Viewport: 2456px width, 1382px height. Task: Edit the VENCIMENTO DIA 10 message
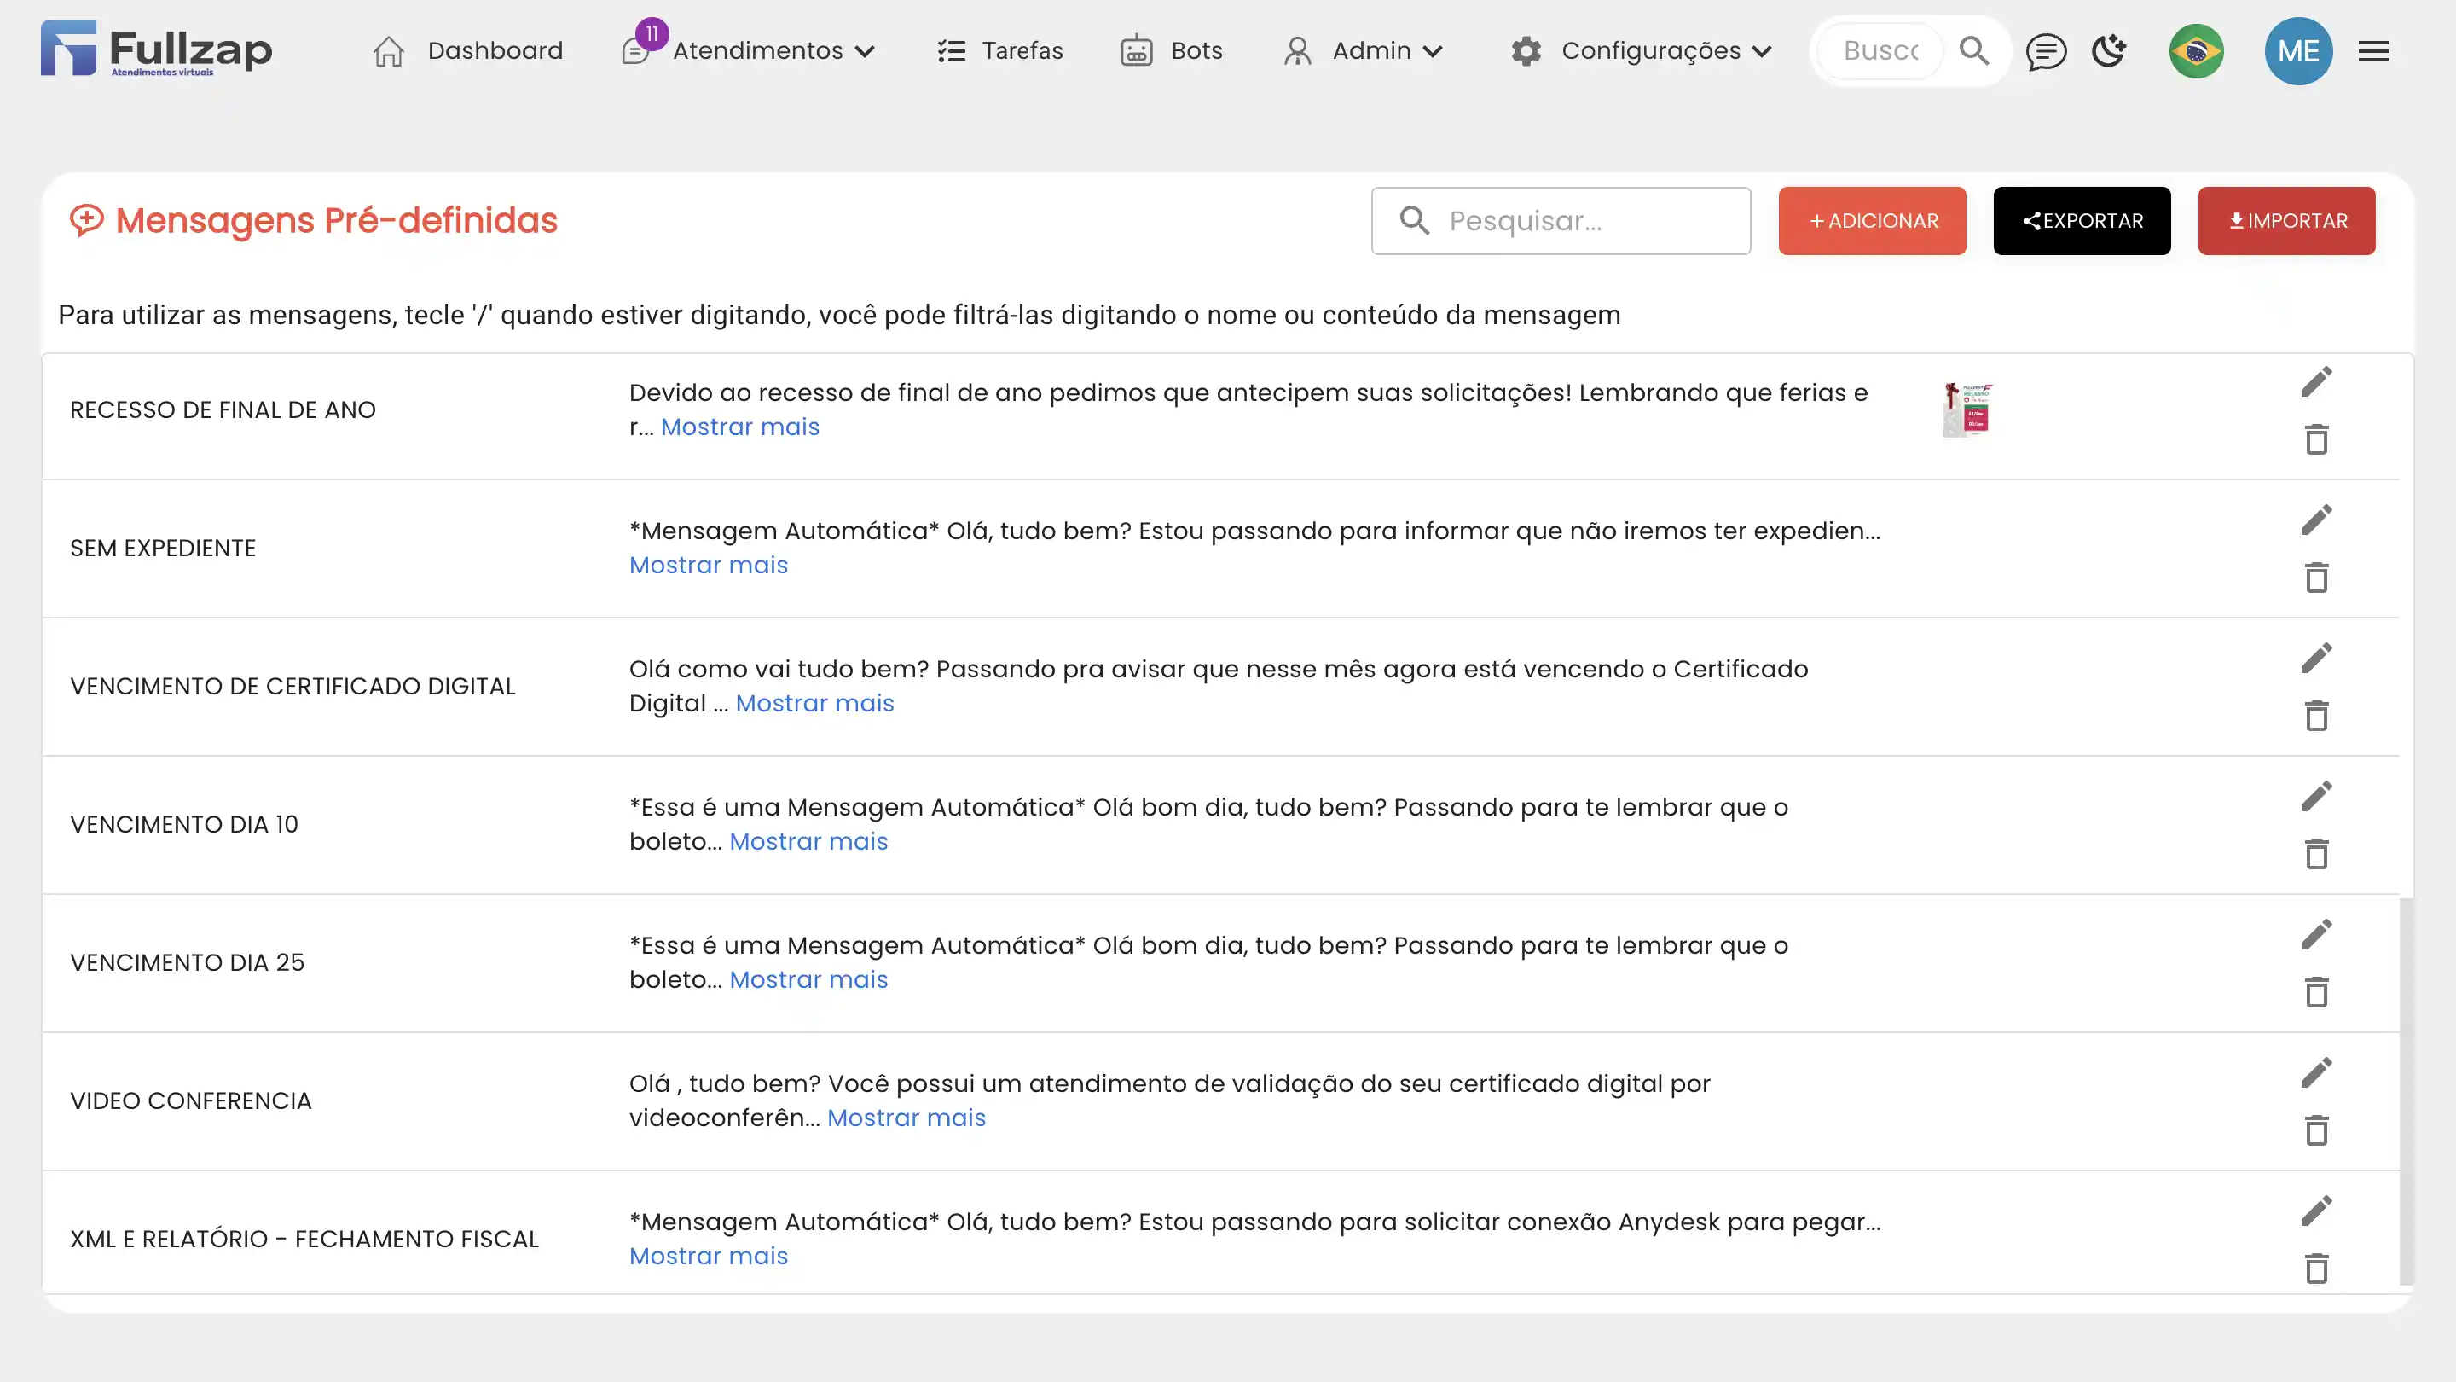(x=2316, y=797)
